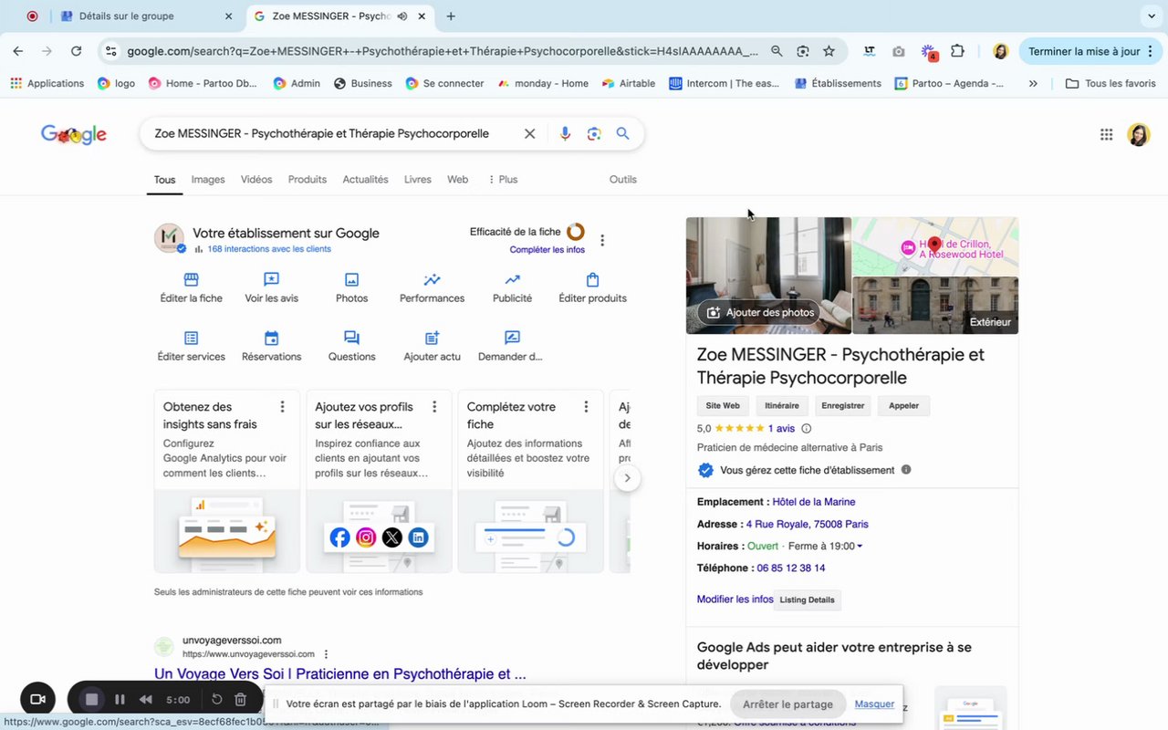1168x730 pixels.
Task: Open the Réservations calendar icon
Action: (x=271, y=339)
